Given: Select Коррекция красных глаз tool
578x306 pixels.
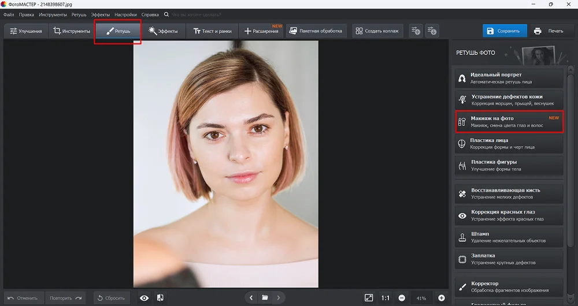Looking at the screenshot, I should (x=509, y=215).
